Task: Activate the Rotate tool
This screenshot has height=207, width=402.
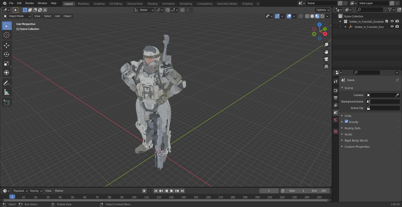Action: pos(6,54)
